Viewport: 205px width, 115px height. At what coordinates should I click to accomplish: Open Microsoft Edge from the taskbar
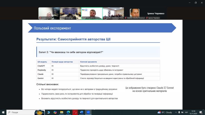tap(68, 112)
